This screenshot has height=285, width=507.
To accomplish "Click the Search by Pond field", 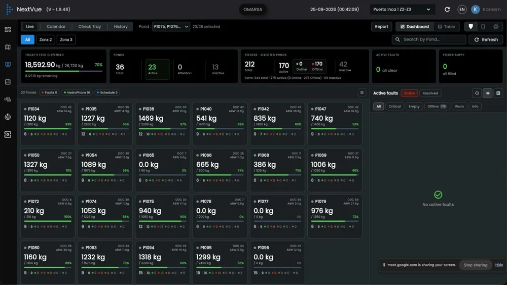I will click(x=429, y=39).
